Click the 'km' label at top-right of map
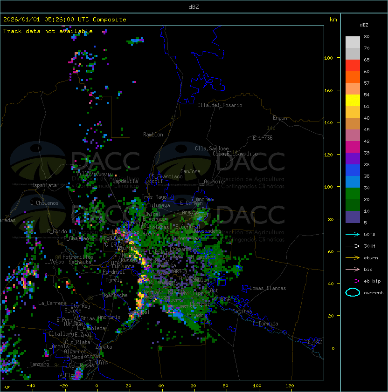Image resolution: width=388 pixels, height=392 pixels. (x=333, y=20)
